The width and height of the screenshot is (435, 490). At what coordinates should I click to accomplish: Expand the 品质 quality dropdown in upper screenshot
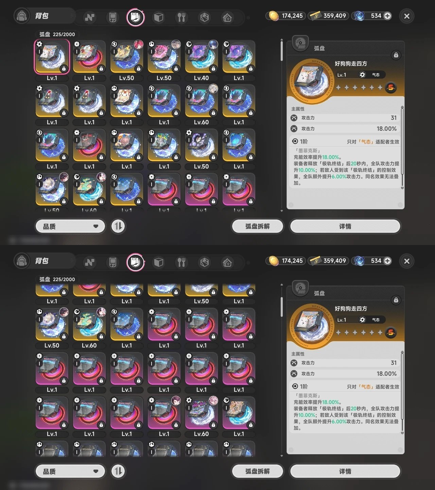point(70,226)
